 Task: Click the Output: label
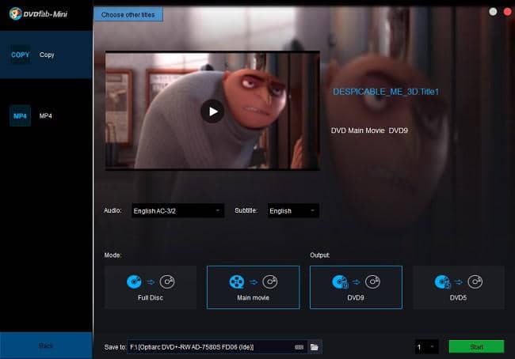(319, 255)
